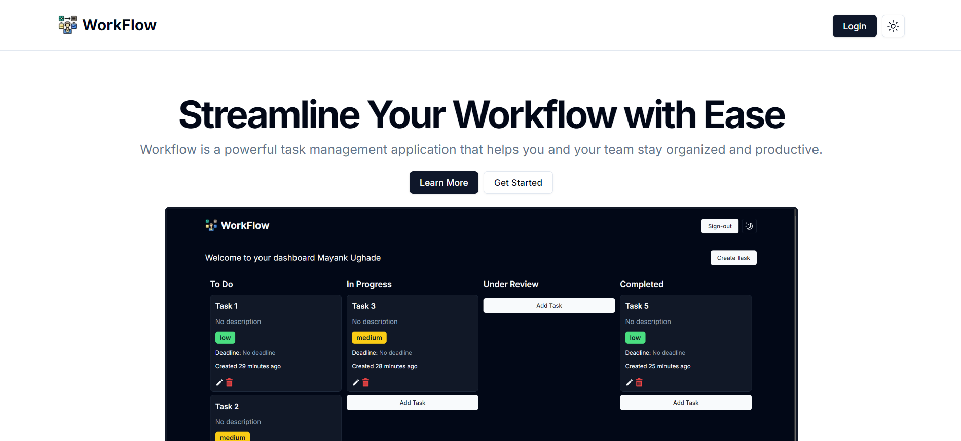Click the edit pencil on Task 5

(629, 383)
